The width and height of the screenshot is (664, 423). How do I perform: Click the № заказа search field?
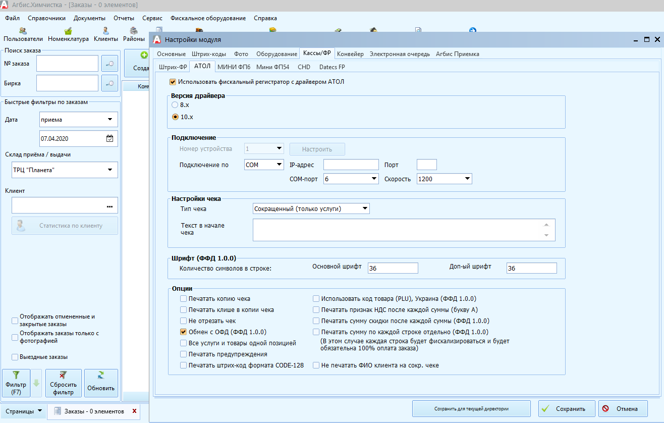[x=67, y=64]
